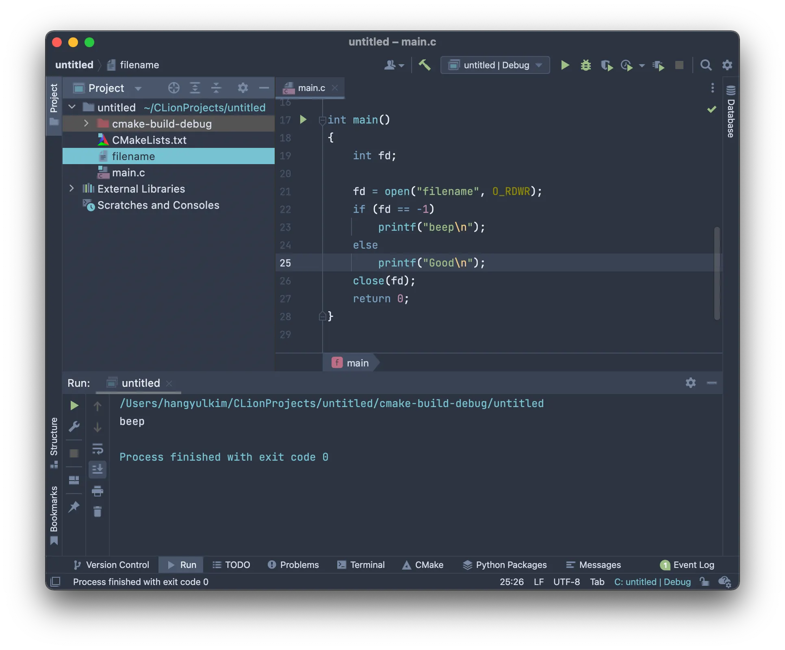Click the executable path link in console
Viewport: 785px width, 650px height.
pos(331,403)
